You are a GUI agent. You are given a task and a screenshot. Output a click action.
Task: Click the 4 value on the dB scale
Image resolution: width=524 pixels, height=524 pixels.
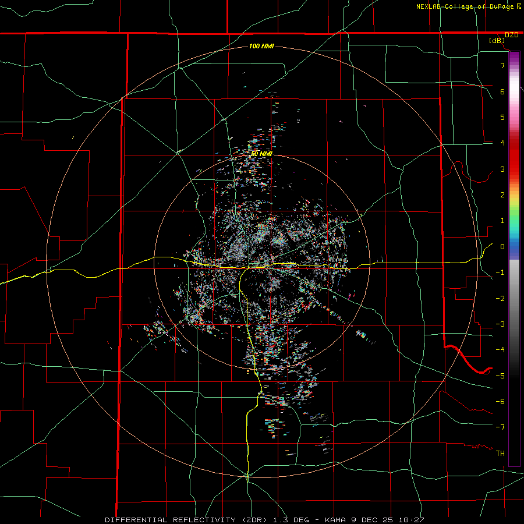(502, 143)
